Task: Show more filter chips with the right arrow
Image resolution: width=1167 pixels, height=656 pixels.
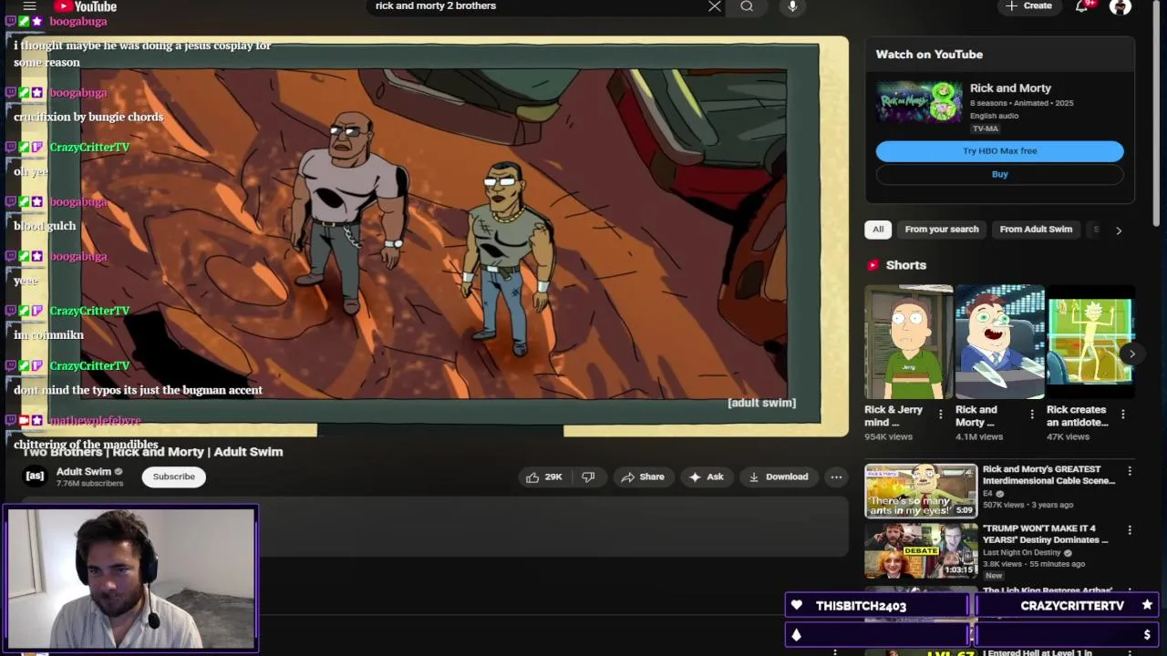Action: pyautogui.click(x=1119, y=231)
